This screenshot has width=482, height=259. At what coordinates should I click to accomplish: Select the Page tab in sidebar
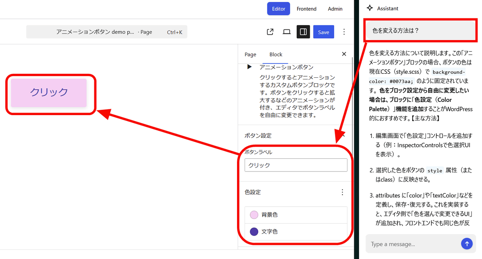[250, 55]
